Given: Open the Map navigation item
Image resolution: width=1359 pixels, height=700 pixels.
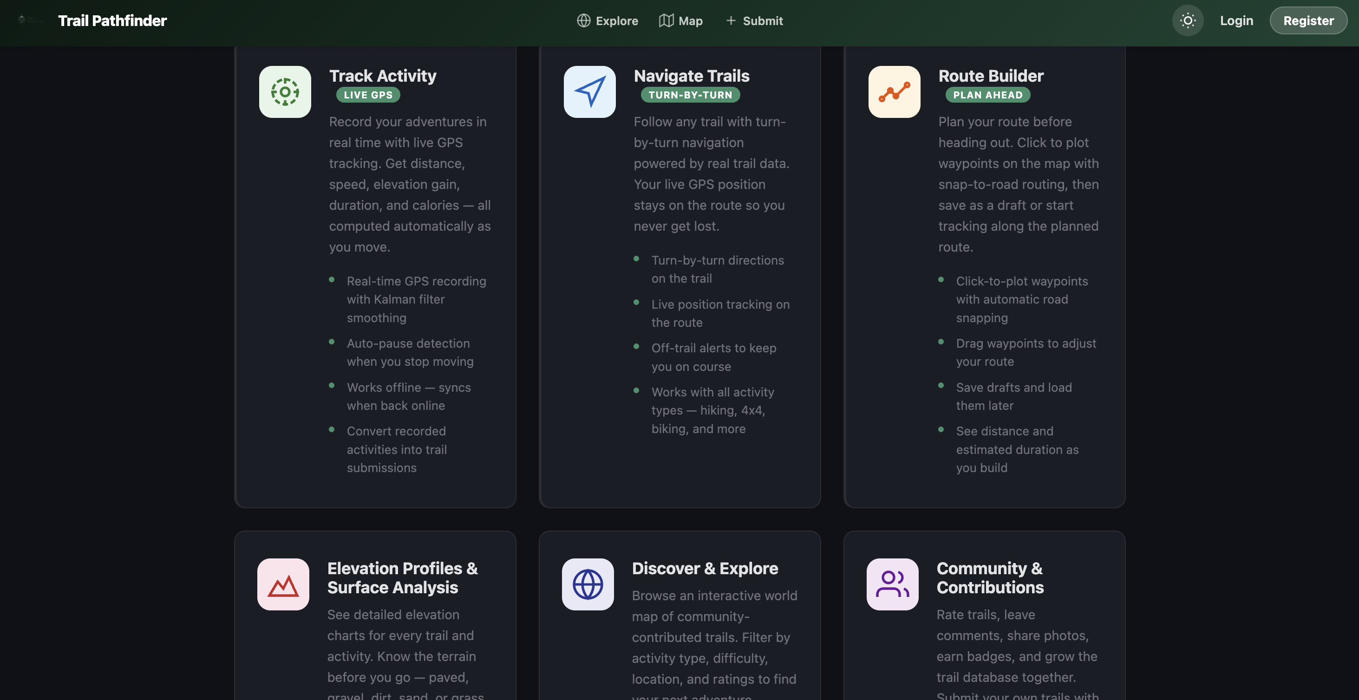Looking at the screenshot, I should coord(680,20).
